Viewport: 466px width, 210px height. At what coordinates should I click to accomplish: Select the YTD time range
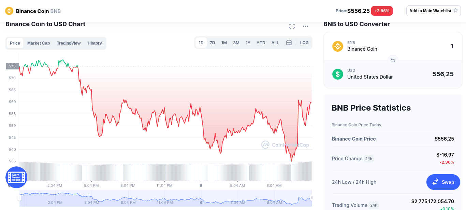(261, 43)
